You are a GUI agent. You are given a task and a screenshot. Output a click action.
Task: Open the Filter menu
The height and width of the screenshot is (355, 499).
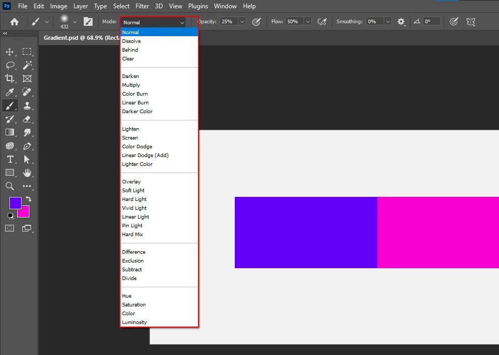142,6
